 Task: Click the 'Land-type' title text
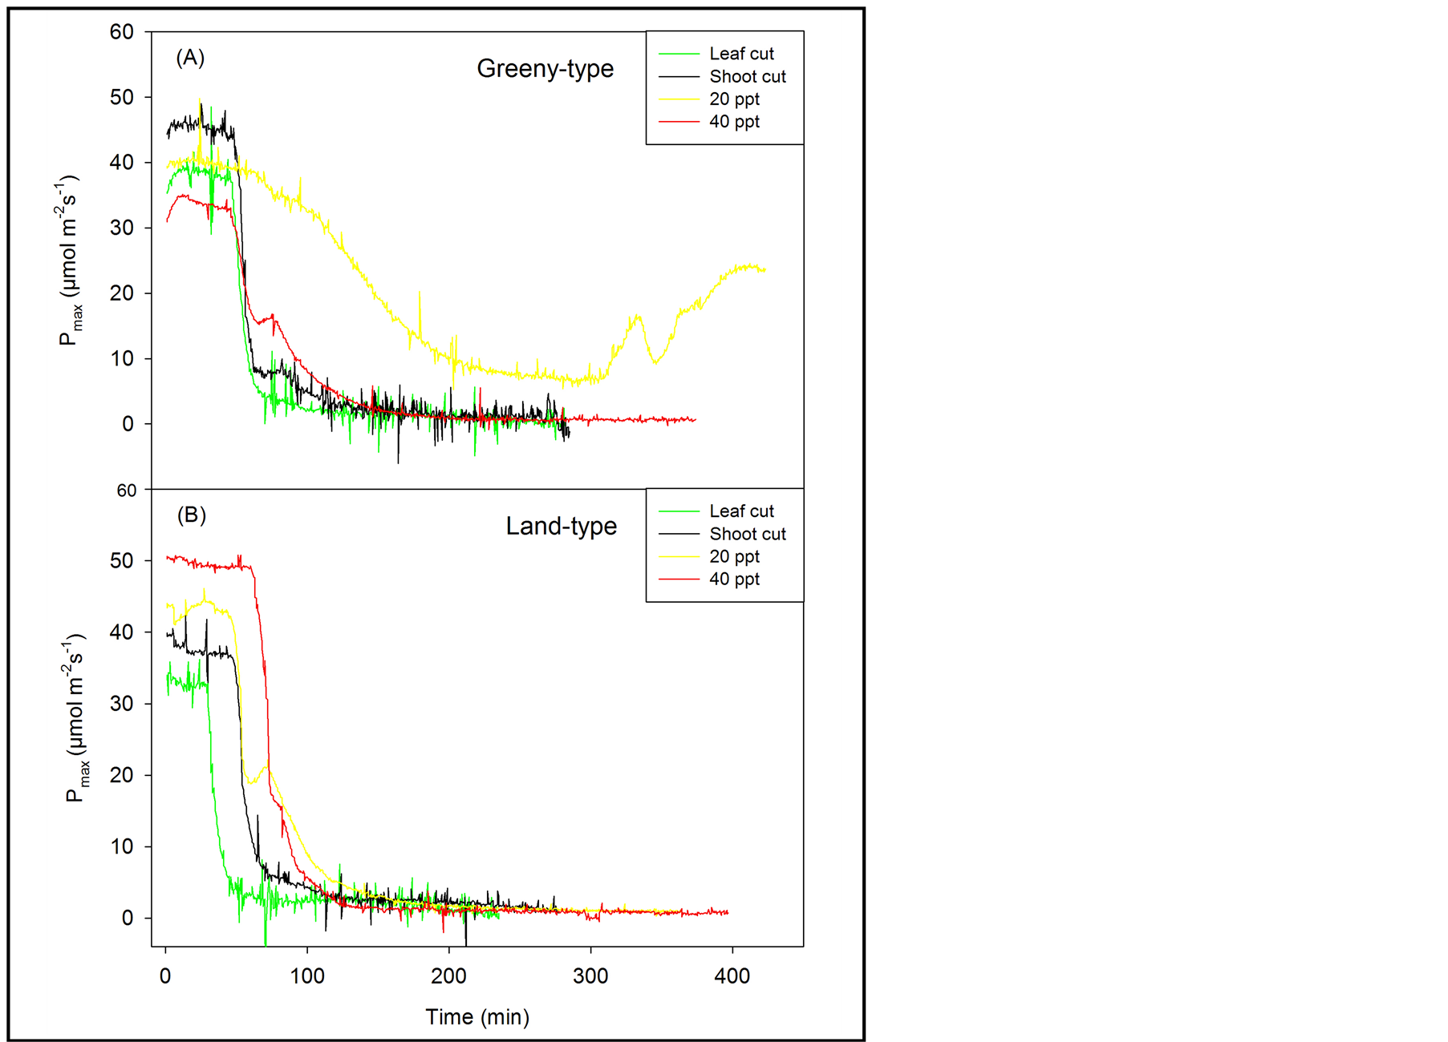(562, 527)
